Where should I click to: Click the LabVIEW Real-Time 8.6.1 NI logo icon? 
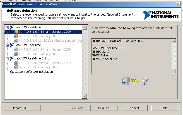coord(12,27)
